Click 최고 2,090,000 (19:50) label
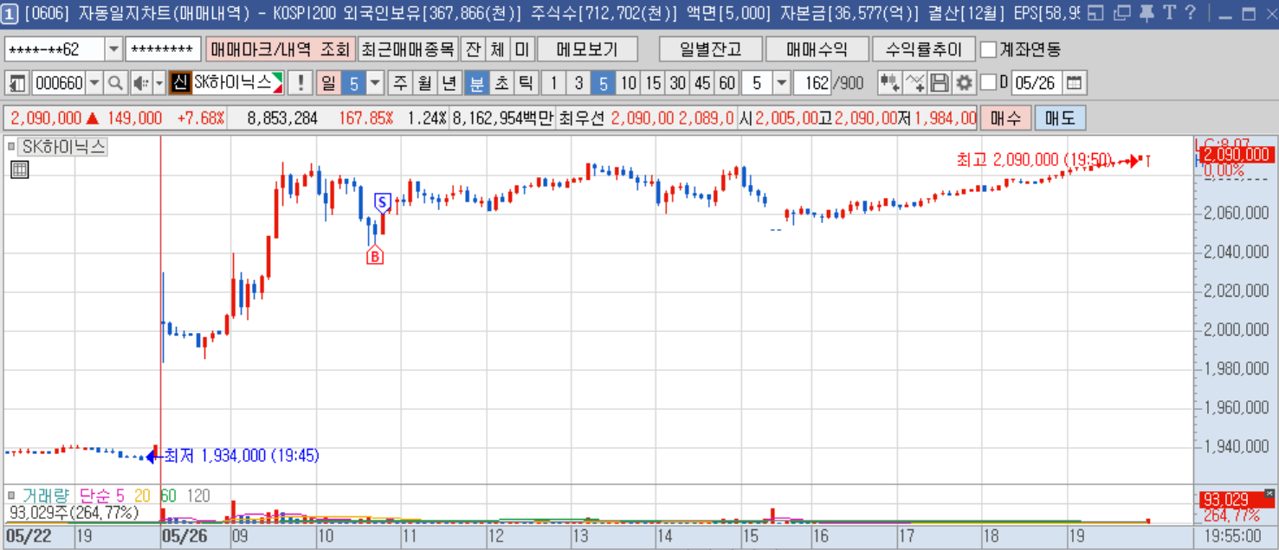This screenshot has height=550, width=1279. click(x=1033, y=160)
